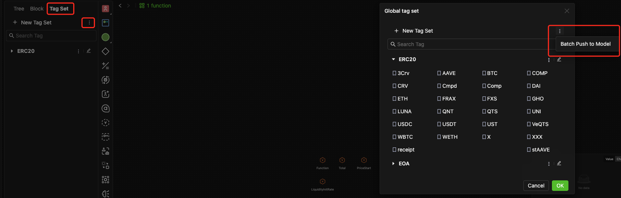The height and width of the screenshot is (198, 621).
Task: Collapse the ERC20 tag set in dialog
Action: coord(393,59)
